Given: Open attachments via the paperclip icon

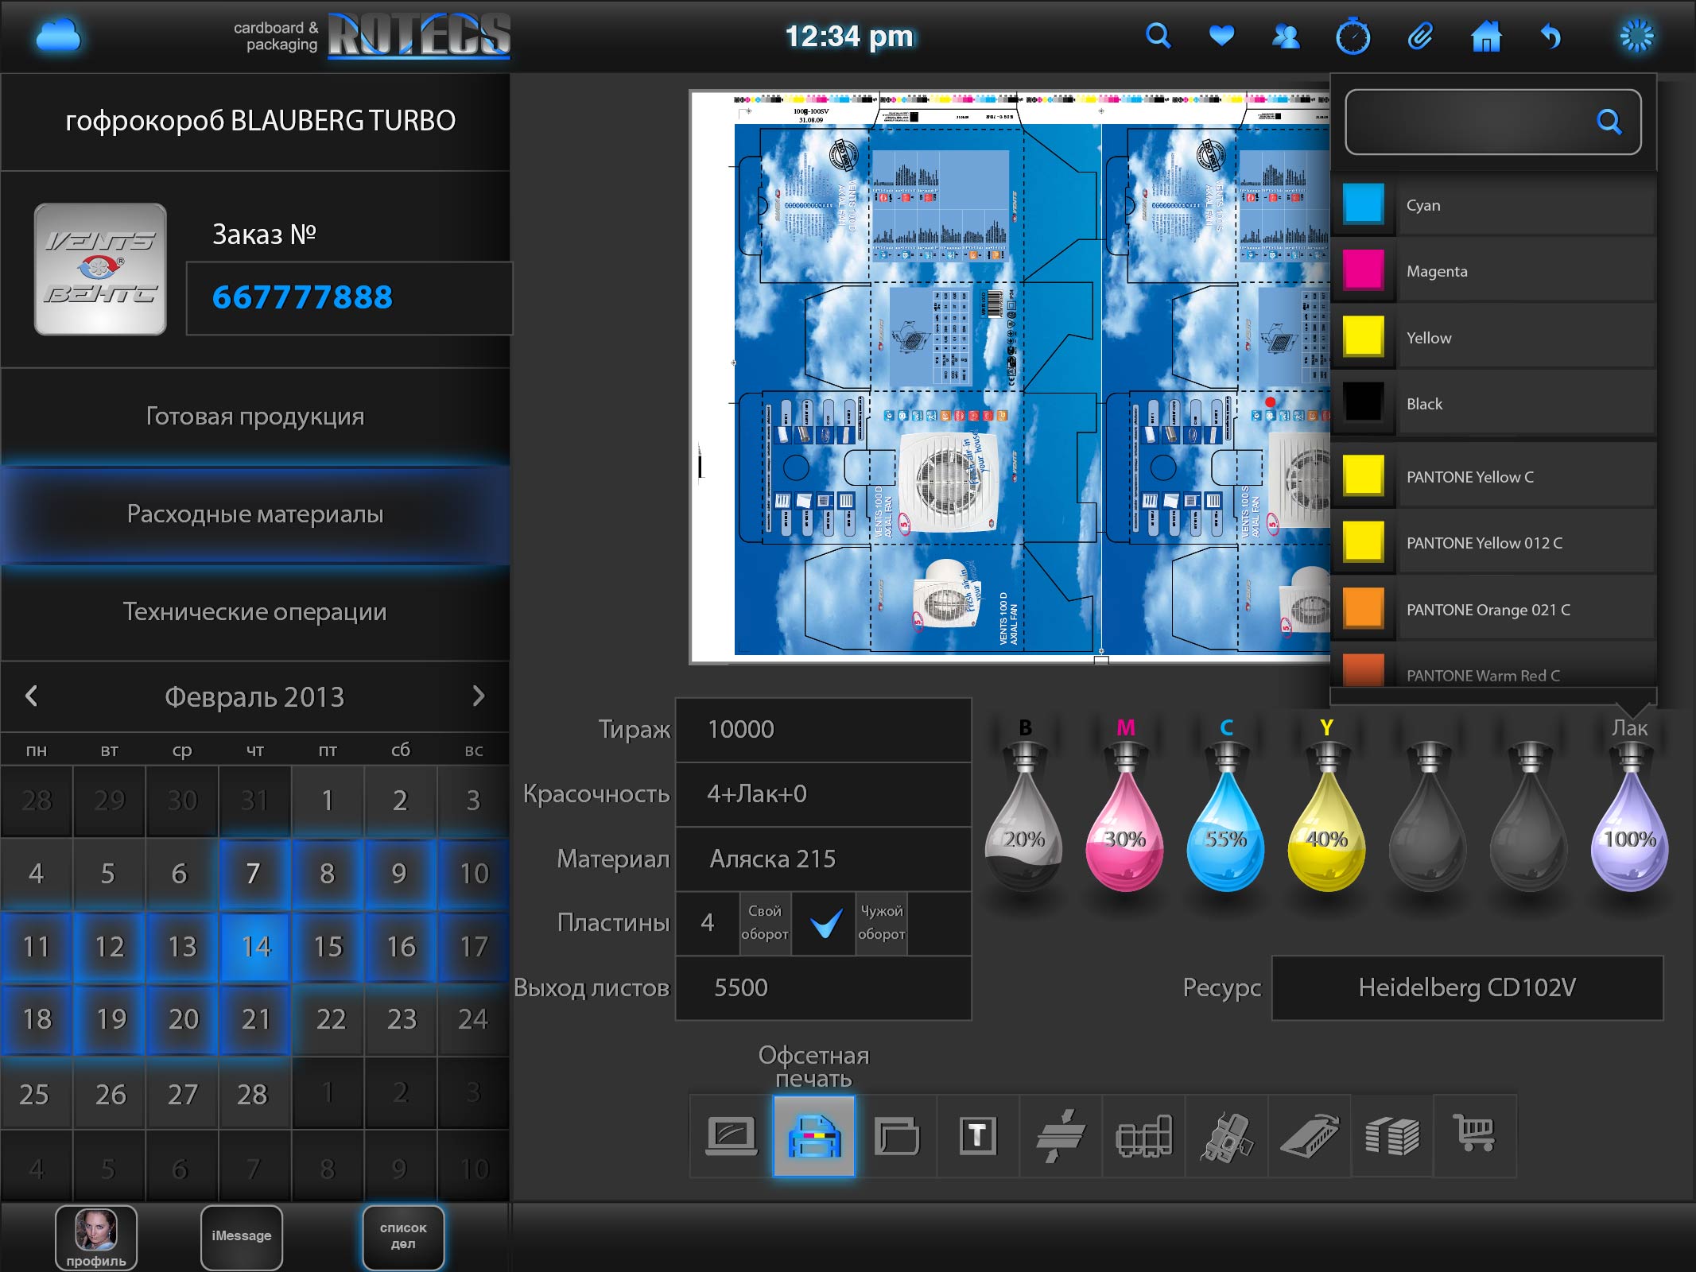Looking at the screenshot, I should tap(1420, 36).
